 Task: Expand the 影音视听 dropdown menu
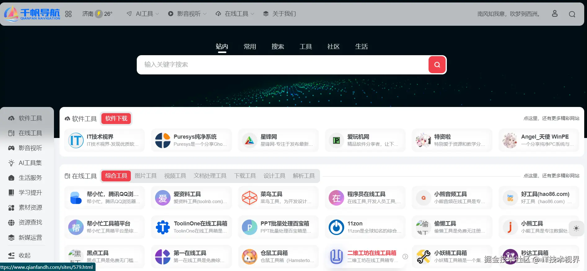point(187,14)
